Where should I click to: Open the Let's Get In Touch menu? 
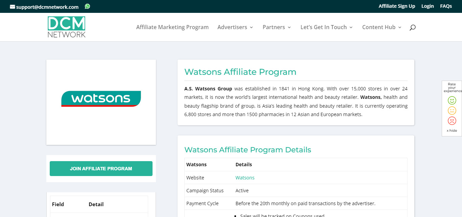pos(324,27)
